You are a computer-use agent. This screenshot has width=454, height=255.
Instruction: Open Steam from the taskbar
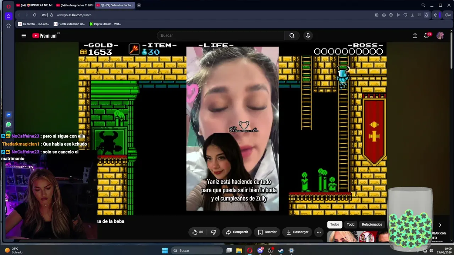281,250
